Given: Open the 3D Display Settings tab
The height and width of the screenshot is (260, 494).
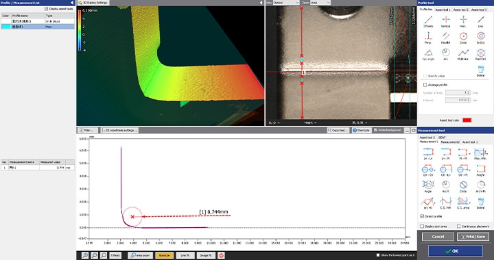Looking at the screenshot, I should click(93, 3).
